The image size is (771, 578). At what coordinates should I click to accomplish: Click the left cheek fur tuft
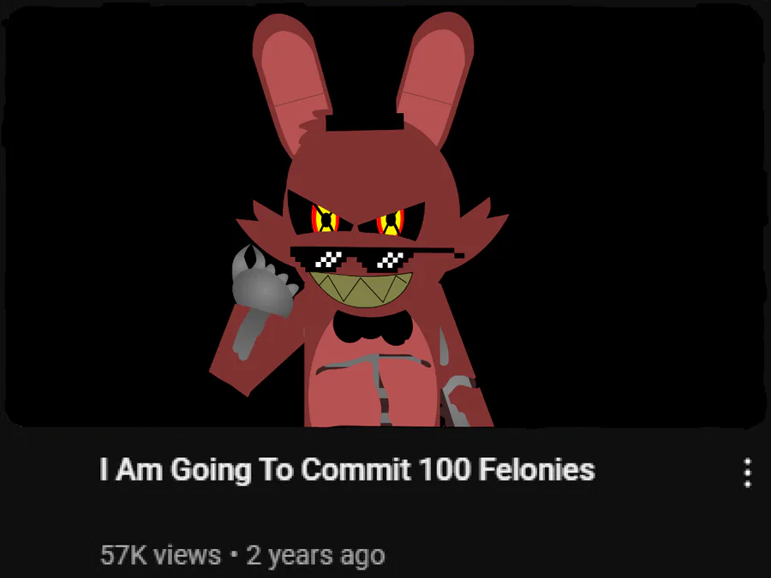click(x=260, y=221)
